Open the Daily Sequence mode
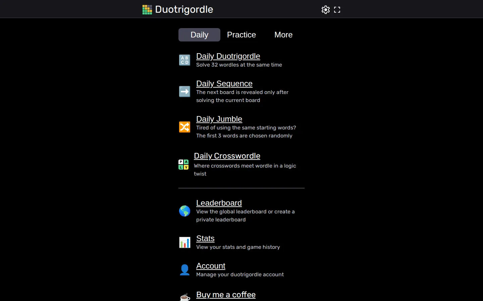 224,84
